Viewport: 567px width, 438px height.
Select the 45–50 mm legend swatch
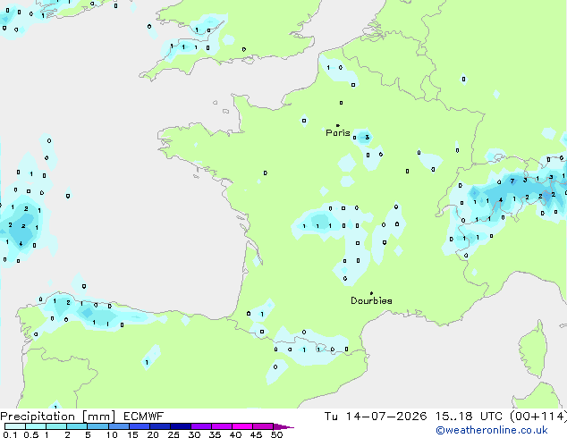point(263,426)
